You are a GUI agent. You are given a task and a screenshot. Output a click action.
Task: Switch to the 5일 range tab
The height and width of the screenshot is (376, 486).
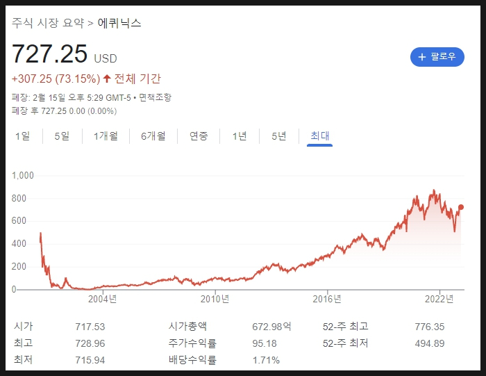coord(62,136)
